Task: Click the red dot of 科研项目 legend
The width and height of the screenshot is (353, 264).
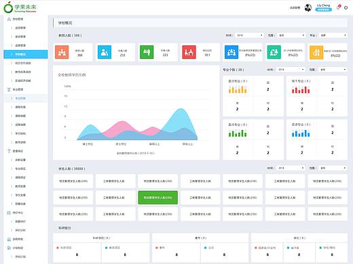Action: point(58,248)
